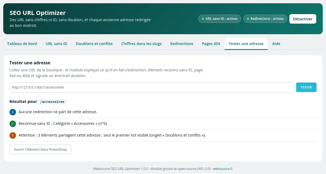This screenshot has width=326, height=174.
Task: Click the orange warning icon beside "Attention"
Action: click(13, 135)
